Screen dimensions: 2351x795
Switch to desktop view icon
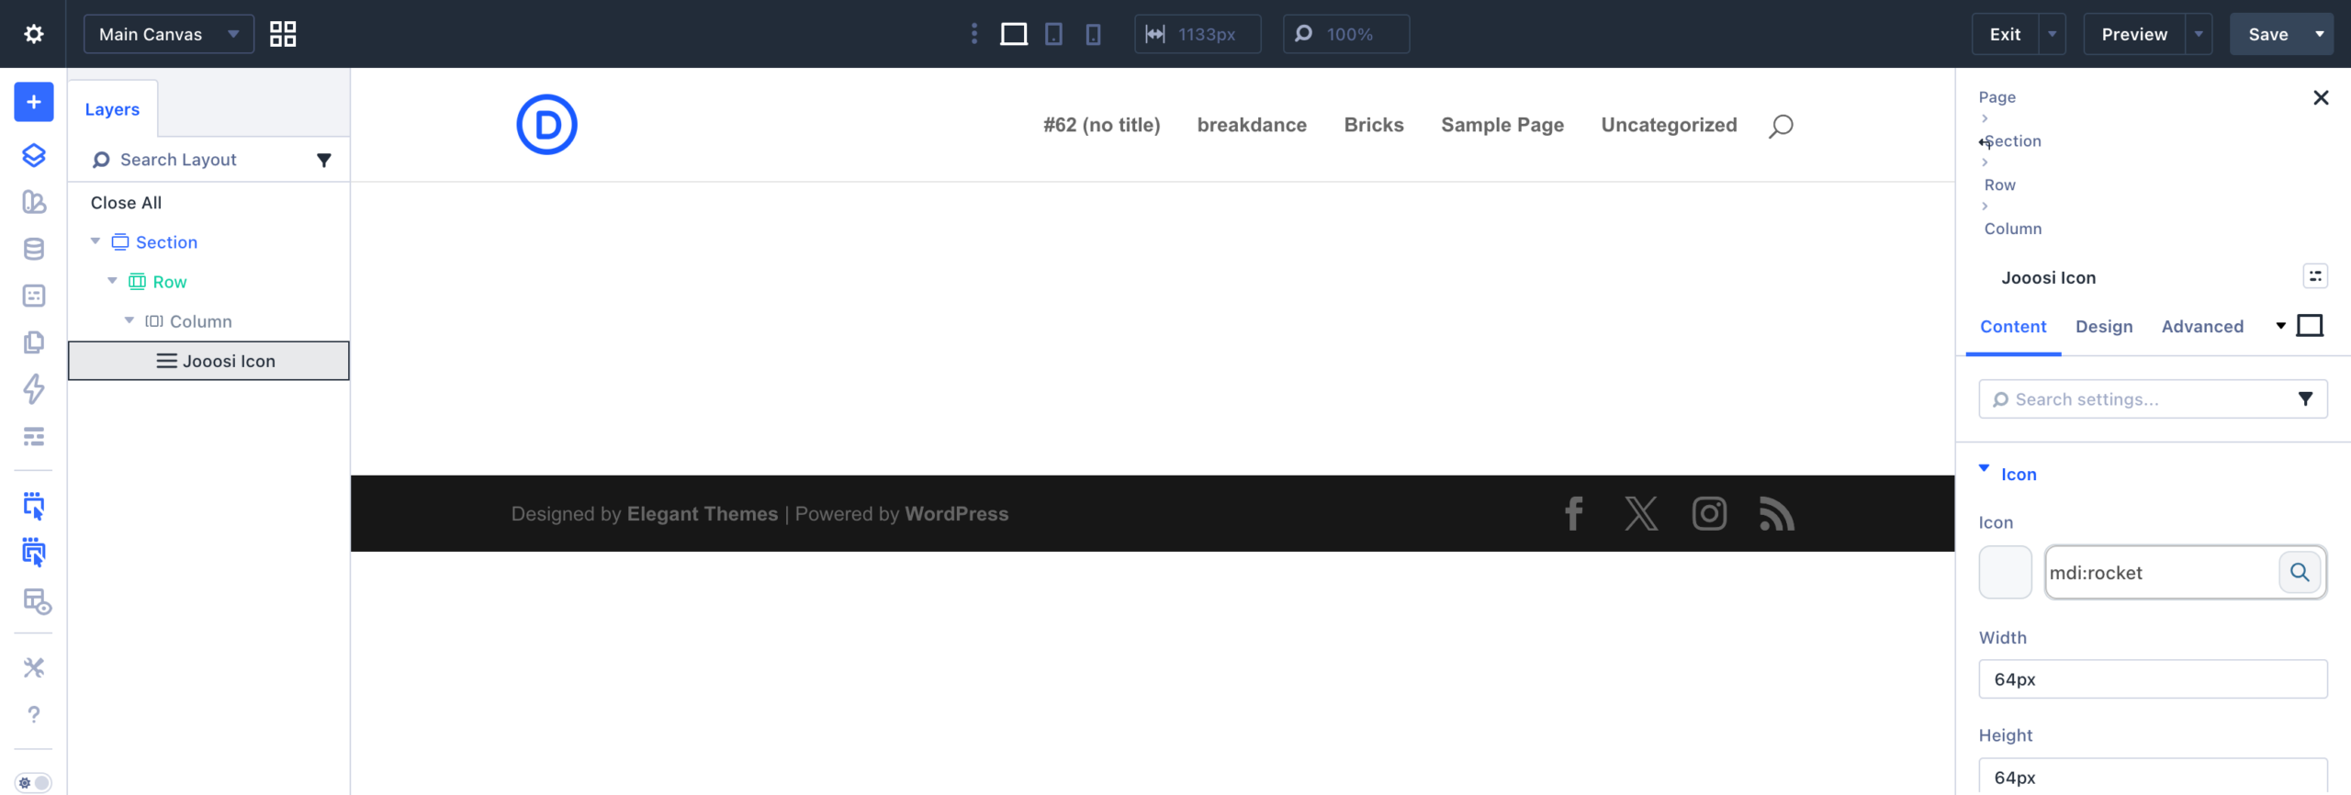tap(1014, 34)
